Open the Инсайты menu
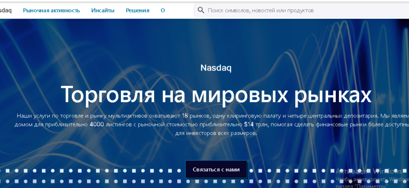 [x=103, y=10]
